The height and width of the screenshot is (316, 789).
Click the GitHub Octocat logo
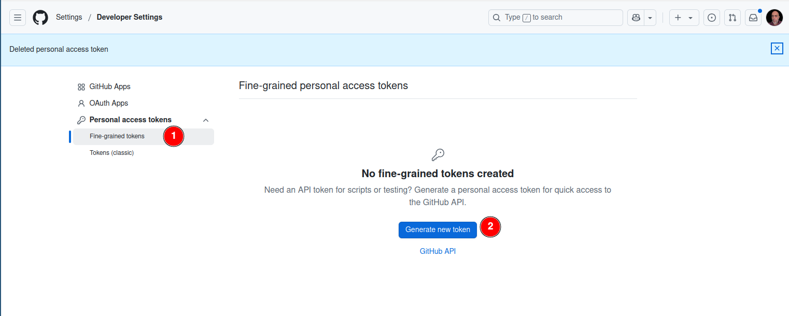[40, 18]
